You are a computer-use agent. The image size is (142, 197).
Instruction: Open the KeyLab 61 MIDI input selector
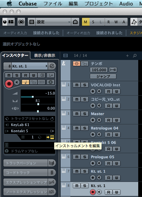[30, 125]
